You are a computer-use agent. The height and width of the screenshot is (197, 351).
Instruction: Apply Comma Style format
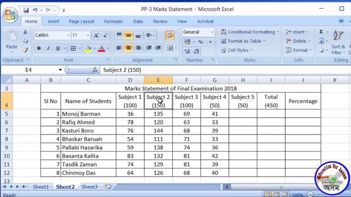click(210, 42)
